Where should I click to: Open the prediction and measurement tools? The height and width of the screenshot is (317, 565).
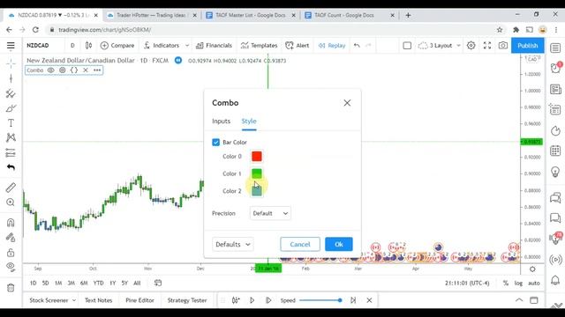[x=11, y=152]
